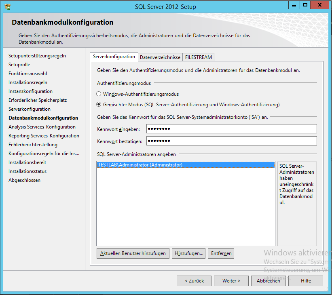Click Serverkonfiguration in the left step list
This screenshot has height=295, width=332.
pyautogui.click(x=30, y=109)
